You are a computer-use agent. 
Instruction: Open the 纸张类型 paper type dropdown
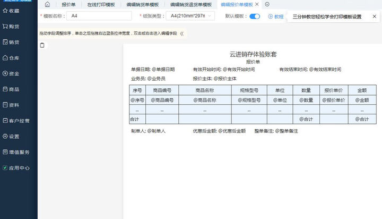point(190,16)
